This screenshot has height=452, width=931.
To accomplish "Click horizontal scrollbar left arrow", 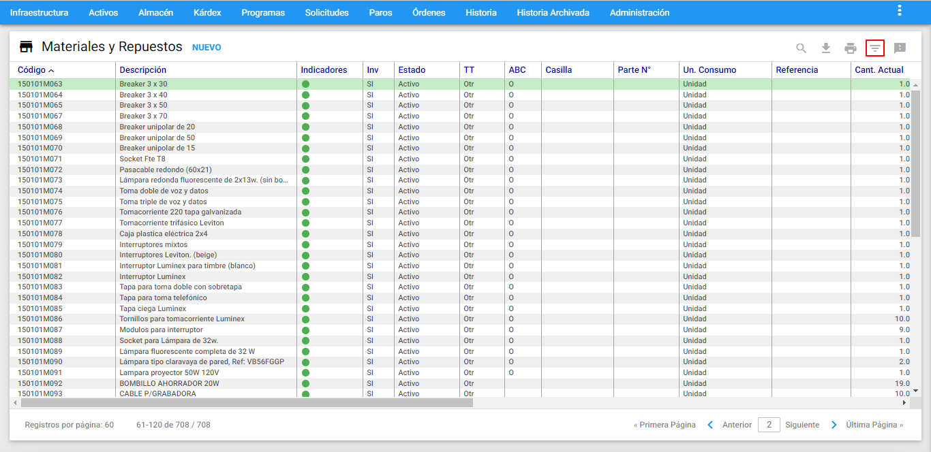I will point(14,403).
